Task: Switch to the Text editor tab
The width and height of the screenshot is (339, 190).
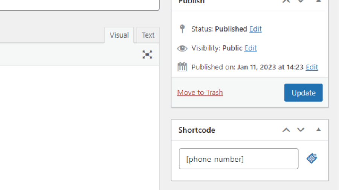Action: (x=148, y=35)
